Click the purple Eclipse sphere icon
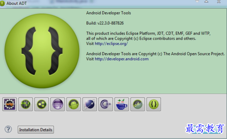The width and height of the screenshot is (227, 139). pos(58,104)
